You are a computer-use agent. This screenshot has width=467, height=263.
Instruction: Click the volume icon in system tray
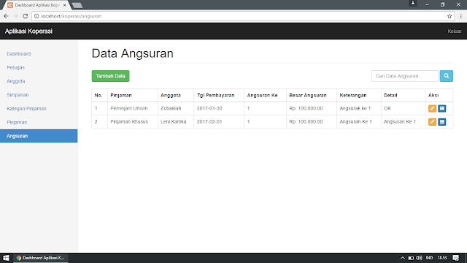pos(419,258)
